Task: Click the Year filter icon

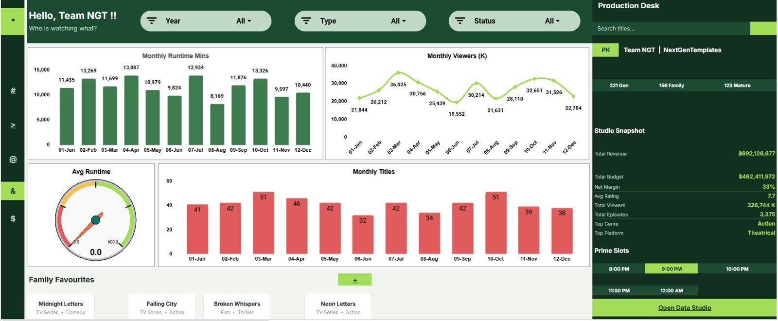Action: 152,21
